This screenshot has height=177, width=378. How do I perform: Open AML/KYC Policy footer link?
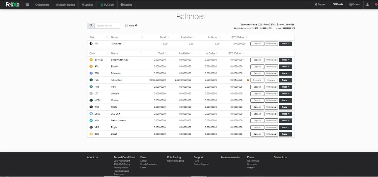click(x=122, y=164)
